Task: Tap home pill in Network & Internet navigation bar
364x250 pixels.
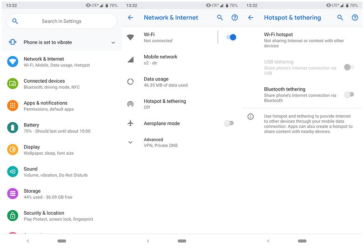Action: (182, 241)
